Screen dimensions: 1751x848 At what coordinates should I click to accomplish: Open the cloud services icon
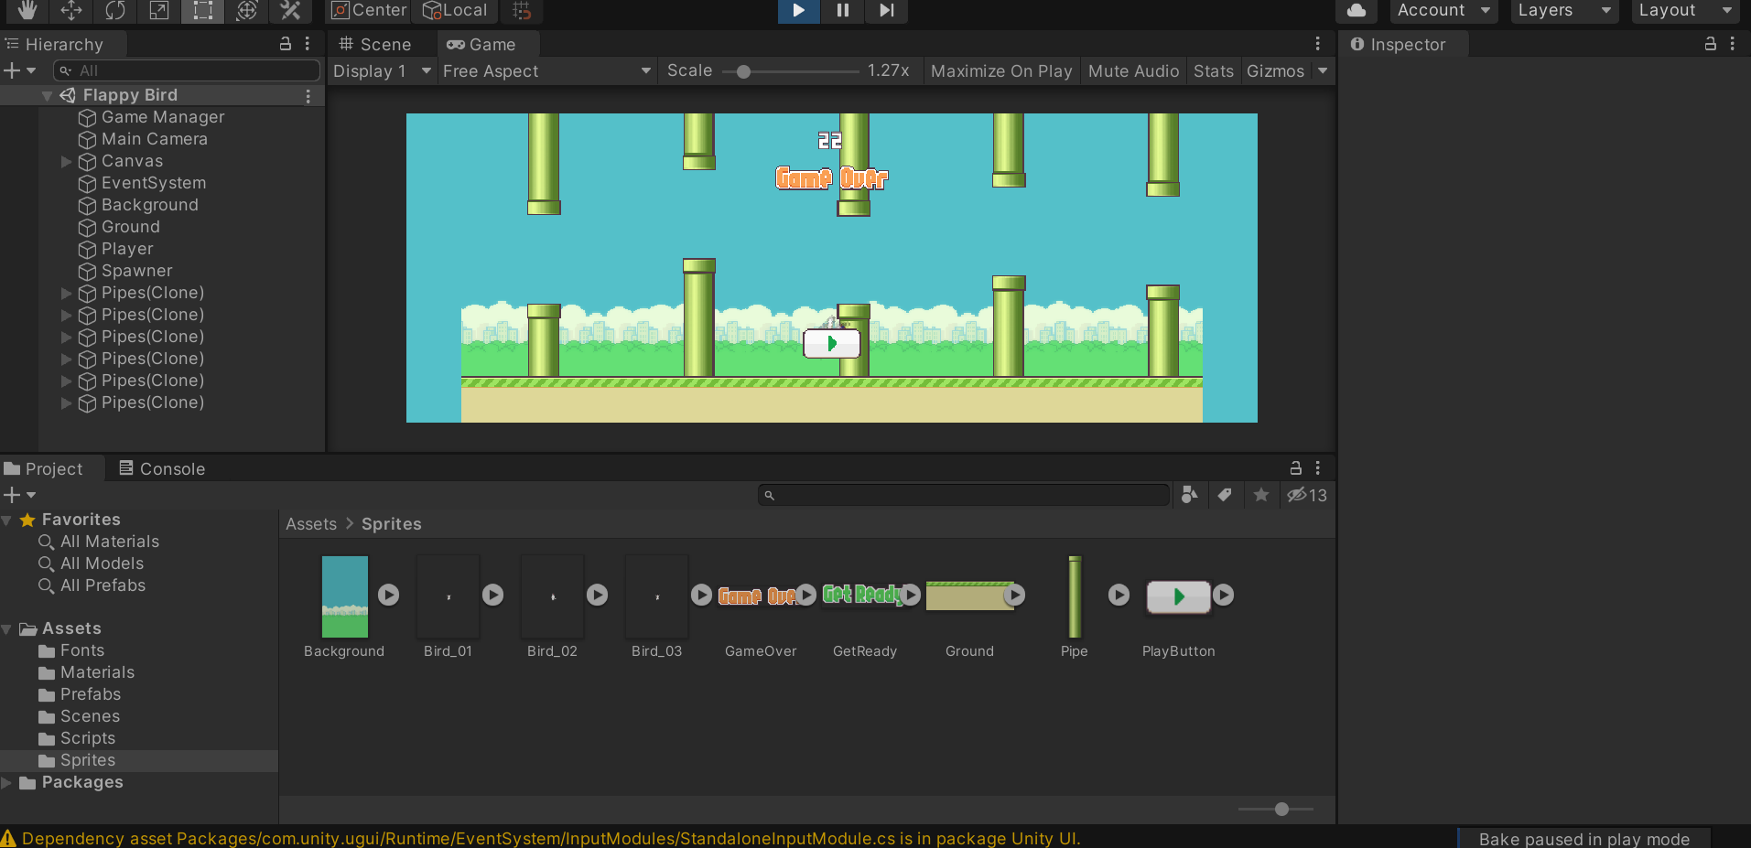coord(1356,10)
